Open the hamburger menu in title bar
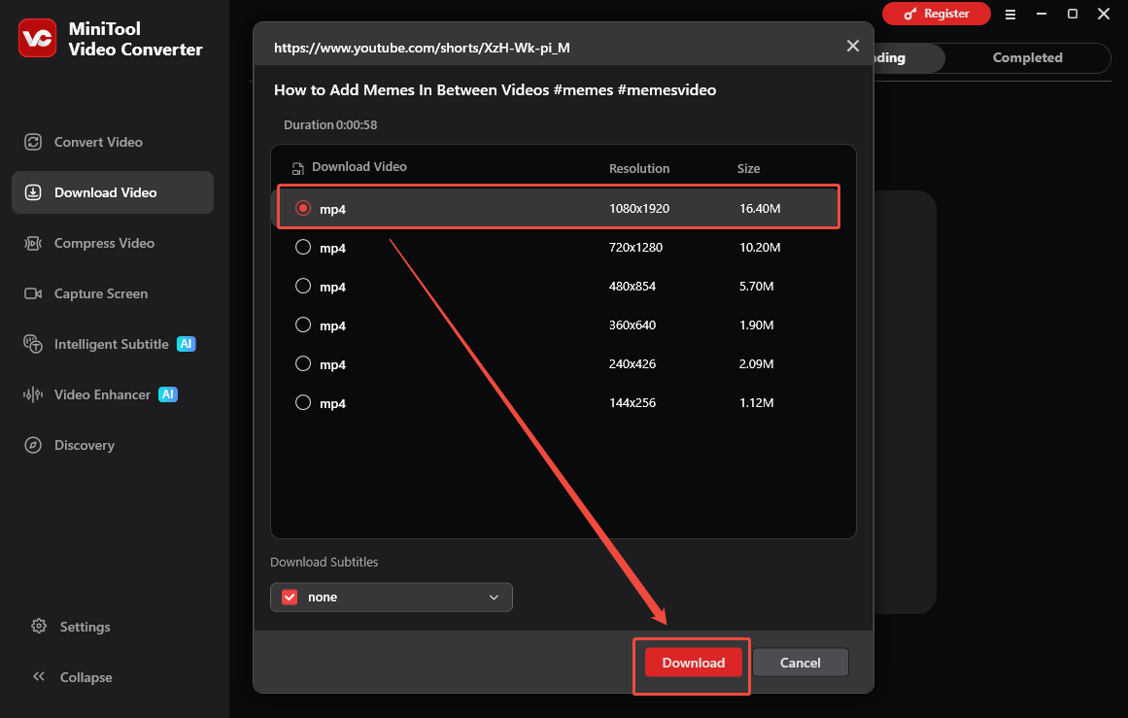The height and width of the screenshot is (718, 1128). click(x=1010, y=15)
